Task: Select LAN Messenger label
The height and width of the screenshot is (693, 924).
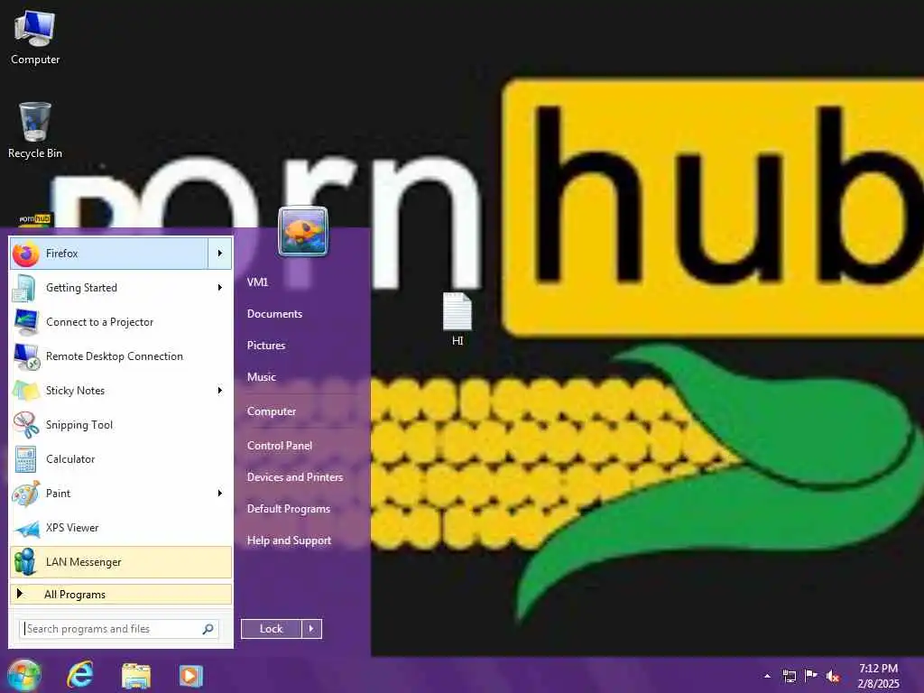Action: tap(83, 562)
